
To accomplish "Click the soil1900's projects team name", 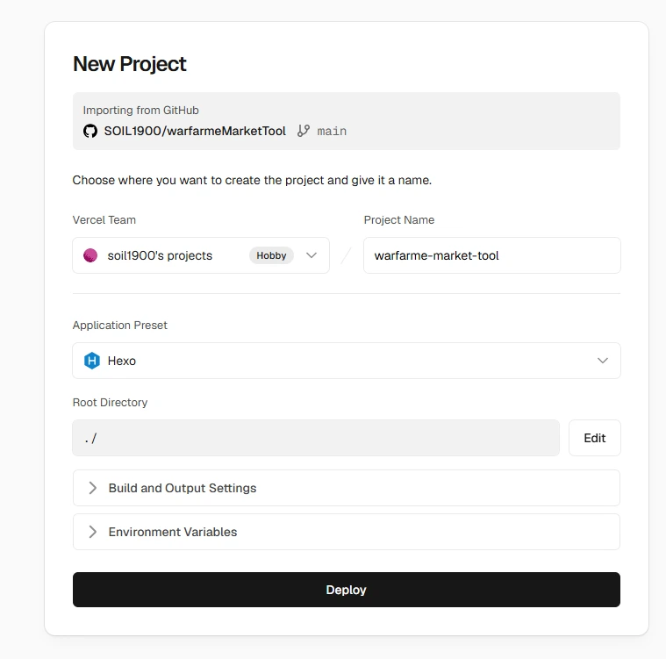I will (x=160, y=255).
